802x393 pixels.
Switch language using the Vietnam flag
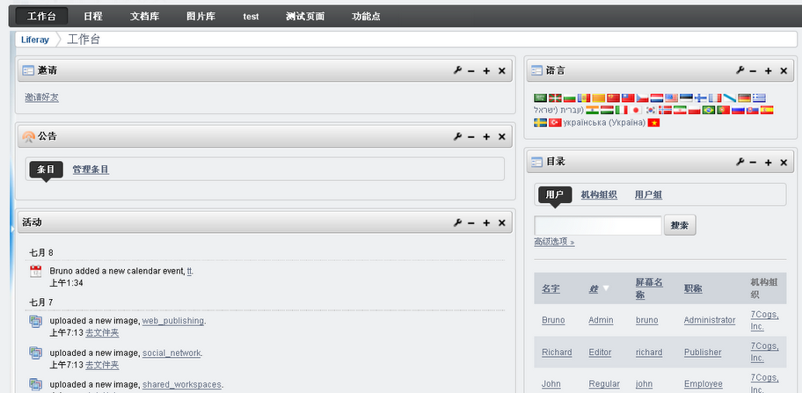(x=653, y=123)
